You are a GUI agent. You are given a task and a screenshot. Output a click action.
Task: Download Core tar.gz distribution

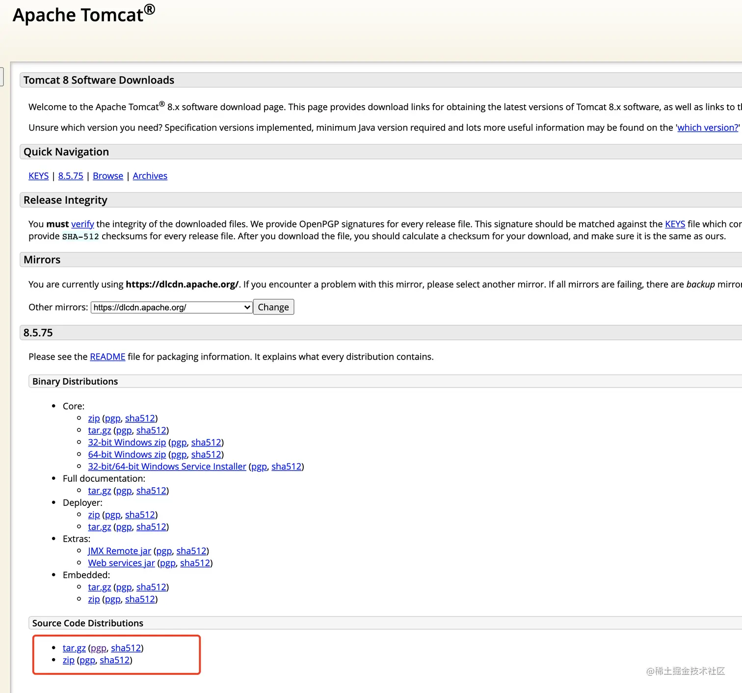100,430
